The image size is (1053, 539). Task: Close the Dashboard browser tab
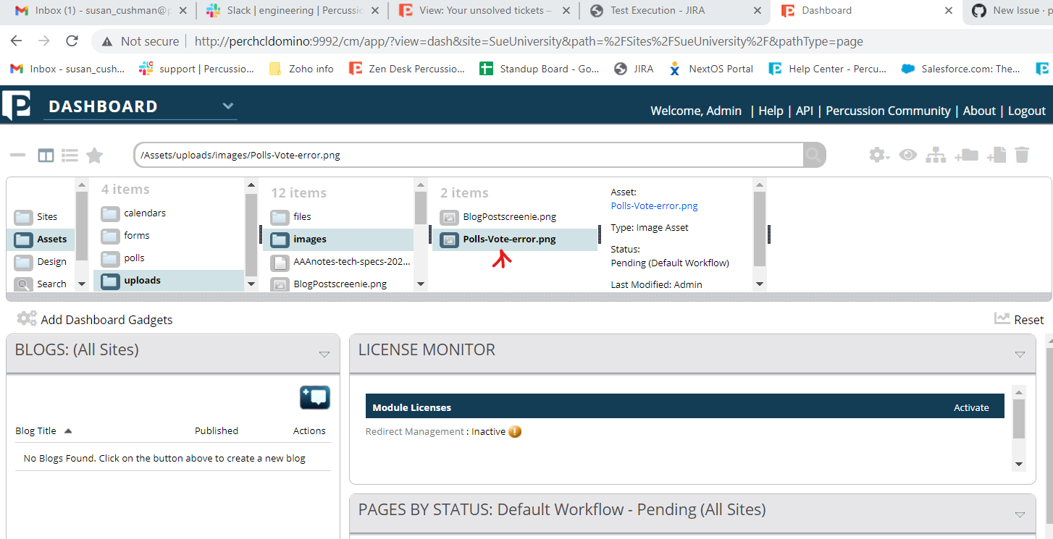pos(949,11)
